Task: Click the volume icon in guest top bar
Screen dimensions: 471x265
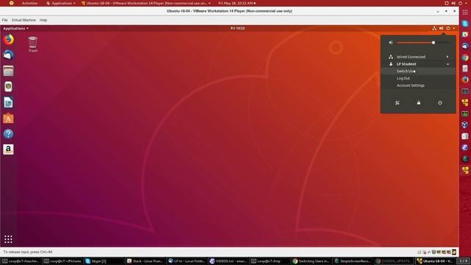Action: (441, 28)
